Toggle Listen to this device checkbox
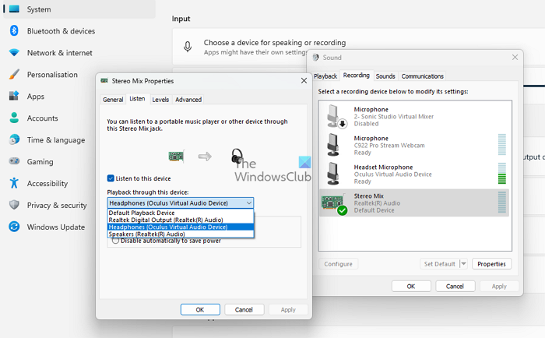The image size is (545, 338). click(111, 178)
